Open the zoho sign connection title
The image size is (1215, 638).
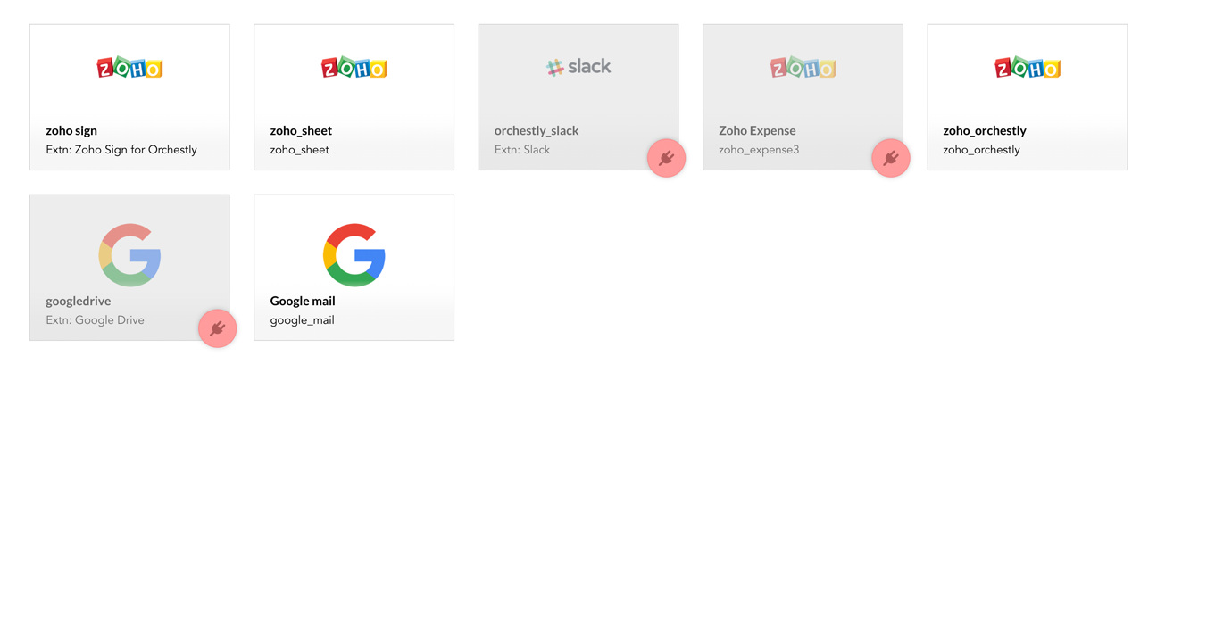(x=71, y=130)
